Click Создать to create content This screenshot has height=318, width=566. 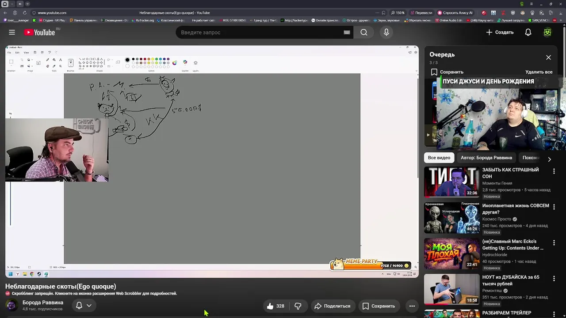(x=500, y=32)
